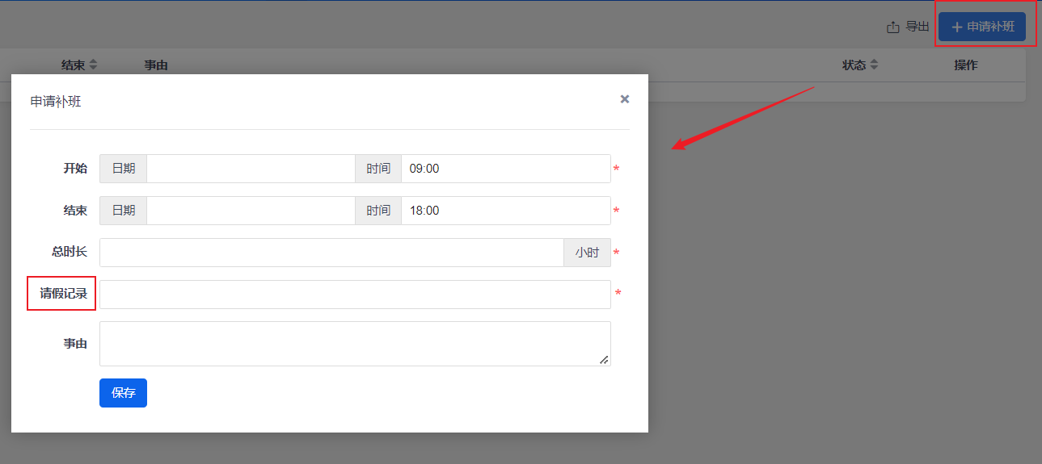Click the end date (结束 日期) field
Screen dimensions: 1042x464
[x=251, y=211]
